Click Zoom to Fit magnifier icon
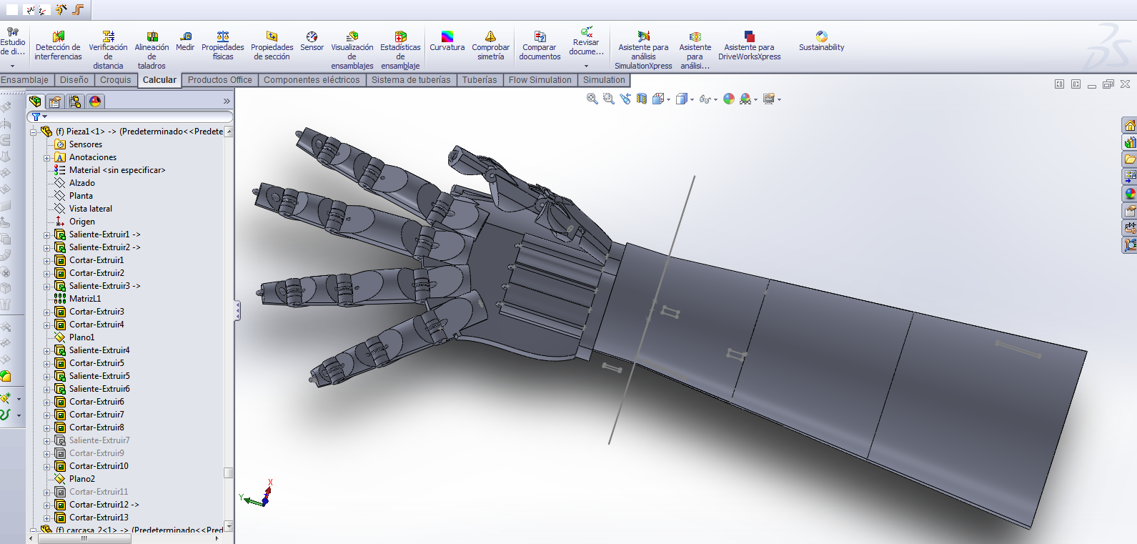1137x544 pixels. (x=592, y=99)
